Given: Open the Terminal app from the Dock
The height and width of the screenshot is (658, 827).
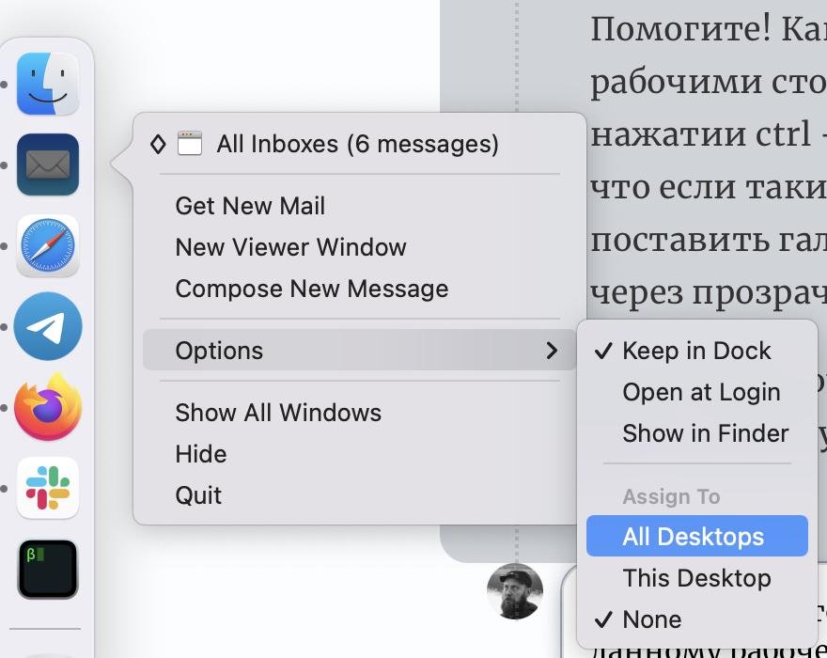Looking at the screenshot, I should (47, 570).
